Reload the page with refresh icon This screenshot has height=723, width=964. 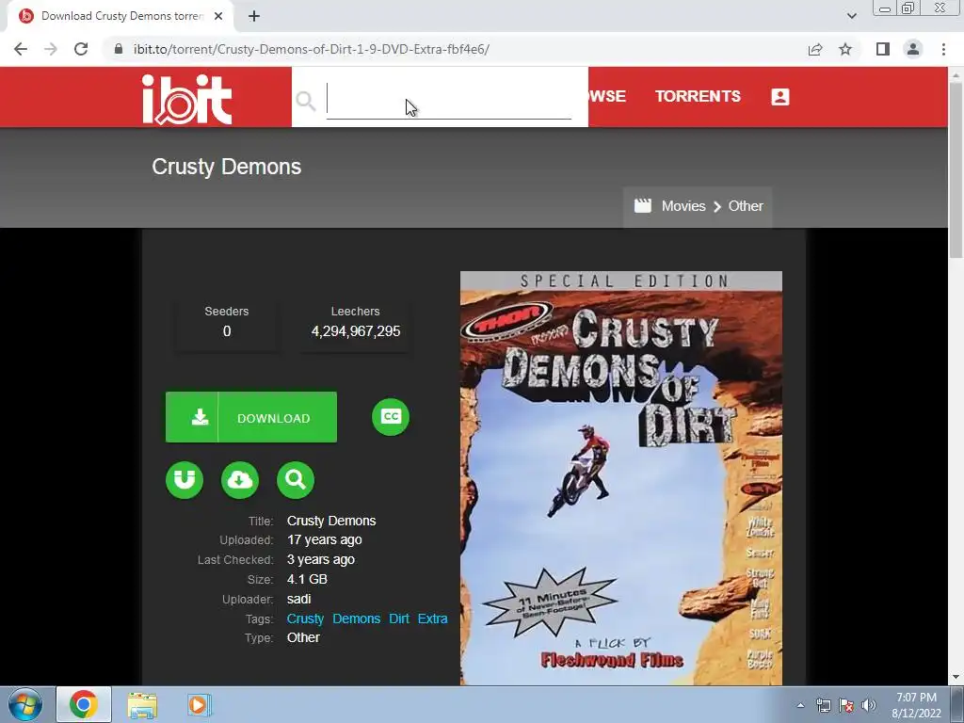81,49
